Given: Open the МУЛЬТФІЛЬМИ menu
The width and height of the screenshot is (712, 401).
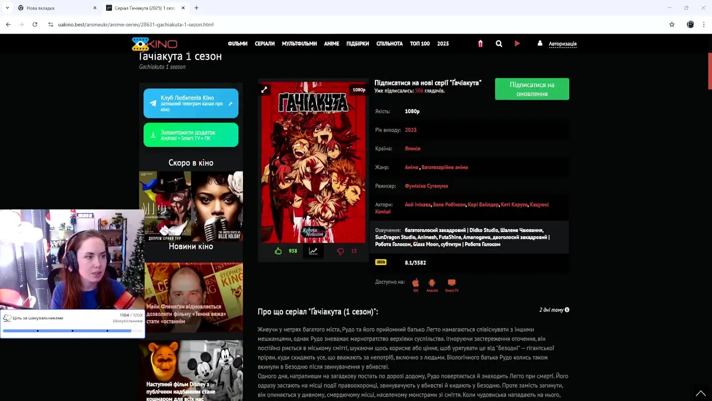Looking at the screenshot, I should tap(299, 43).
